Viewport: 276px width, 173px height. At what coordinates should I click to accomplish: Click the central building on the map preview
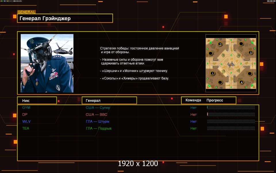tap(231, 64)
